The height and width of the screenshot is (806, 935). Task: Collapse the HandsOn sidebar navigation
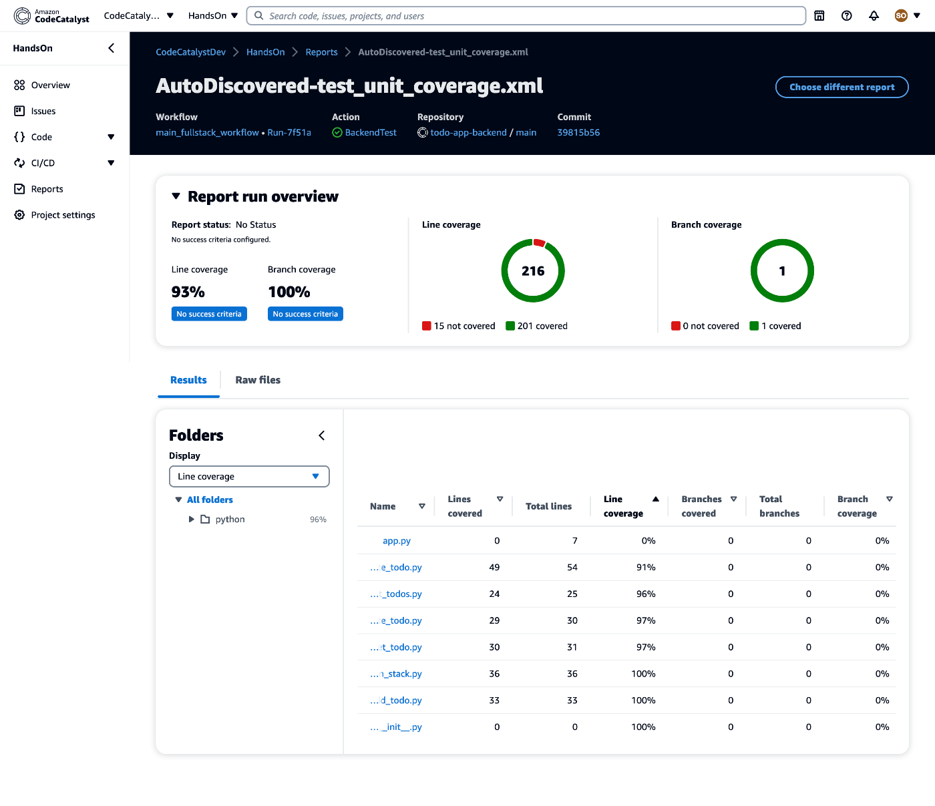[112, 48]
